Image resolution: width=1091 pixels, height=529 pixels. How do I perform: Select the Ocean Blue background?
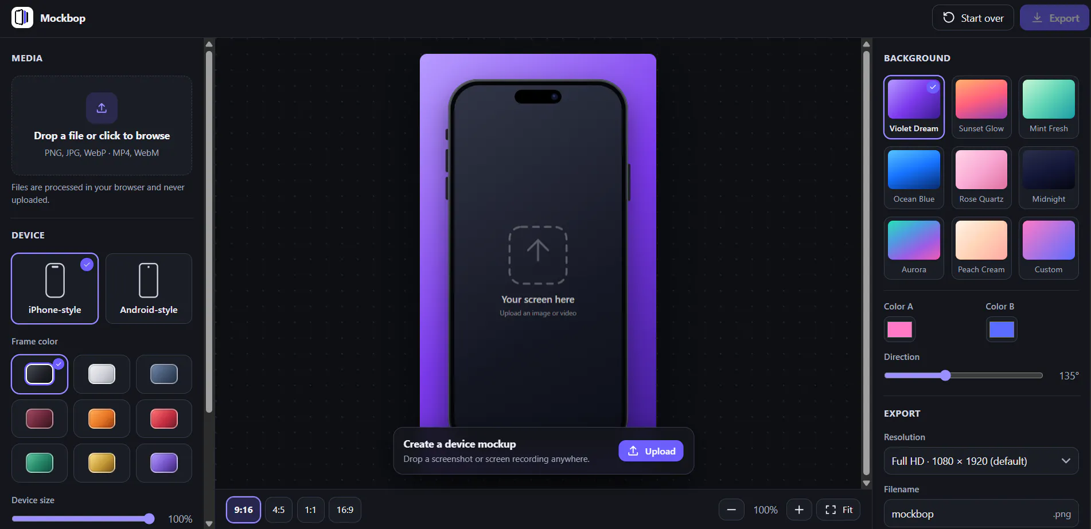[x=914, y=178]
